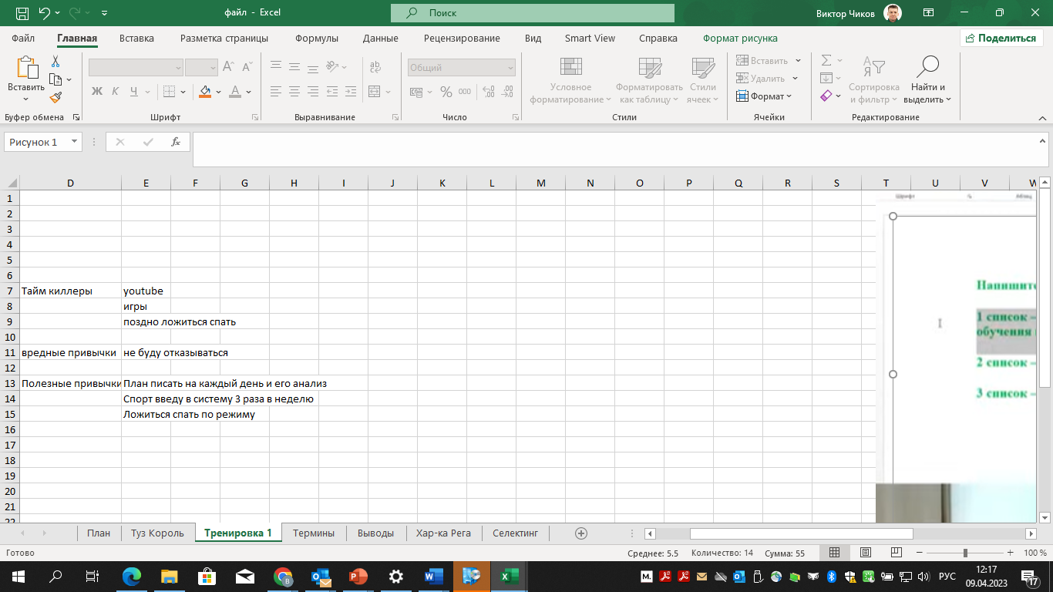The width and height of the screenshot is (1053, 592).
Task: Click the zoom in plus button
Action: coord(1010,553)
